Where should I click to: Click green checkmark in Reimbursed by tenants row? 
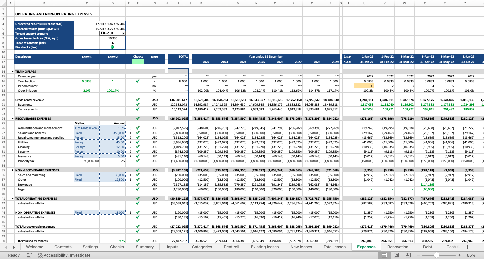click(x=138, y=241)
